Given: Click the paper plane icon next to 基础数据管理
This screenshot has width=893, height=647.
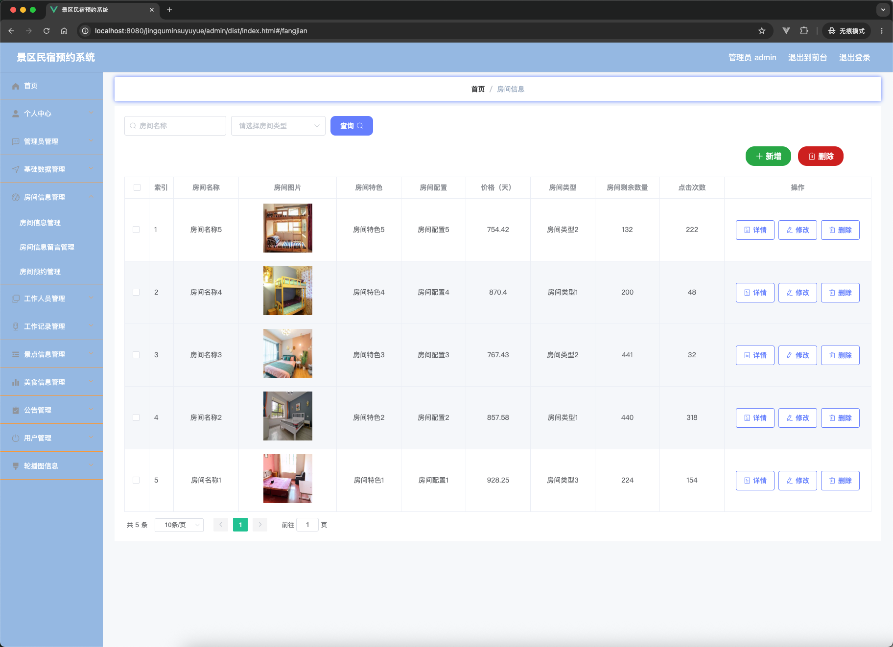Looking at the screenshot, I should tap(16, 169).
